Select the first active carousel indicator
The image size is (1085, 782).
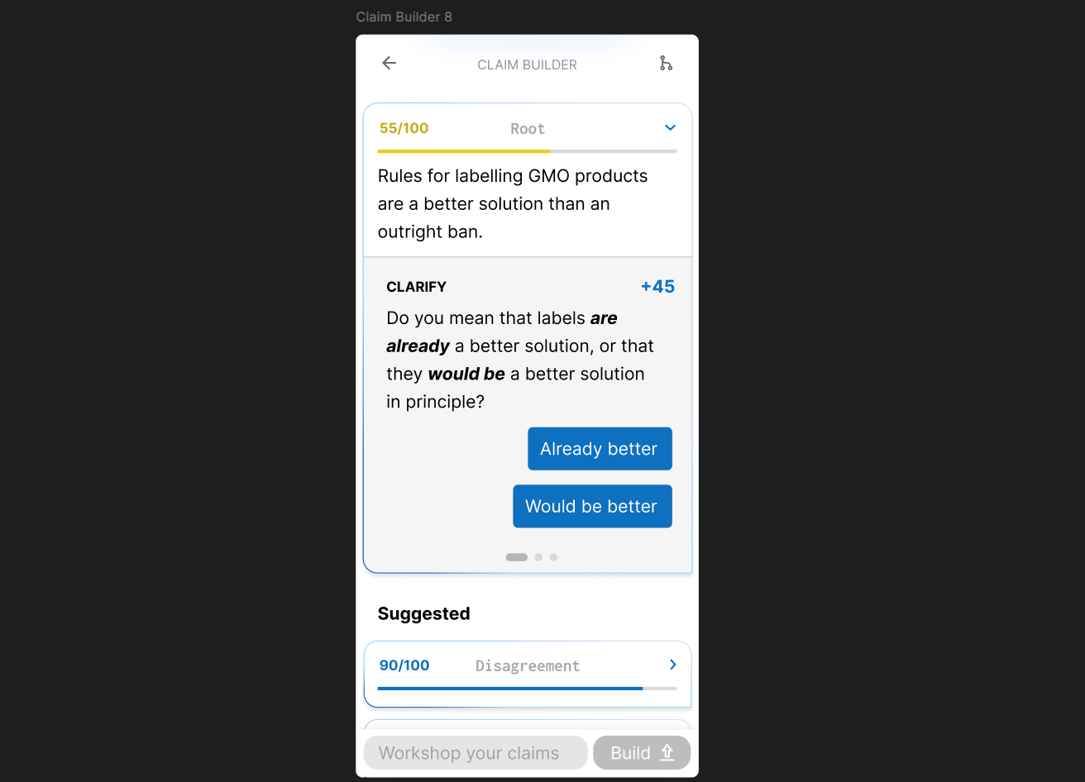[517, 557]
